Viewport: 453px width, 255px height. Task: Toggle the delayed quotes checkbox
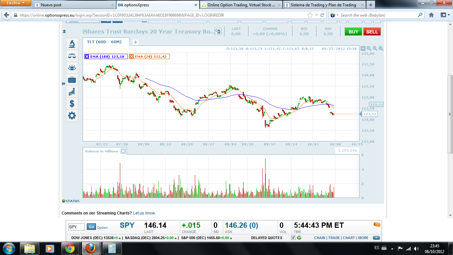(x=293, y=238)
